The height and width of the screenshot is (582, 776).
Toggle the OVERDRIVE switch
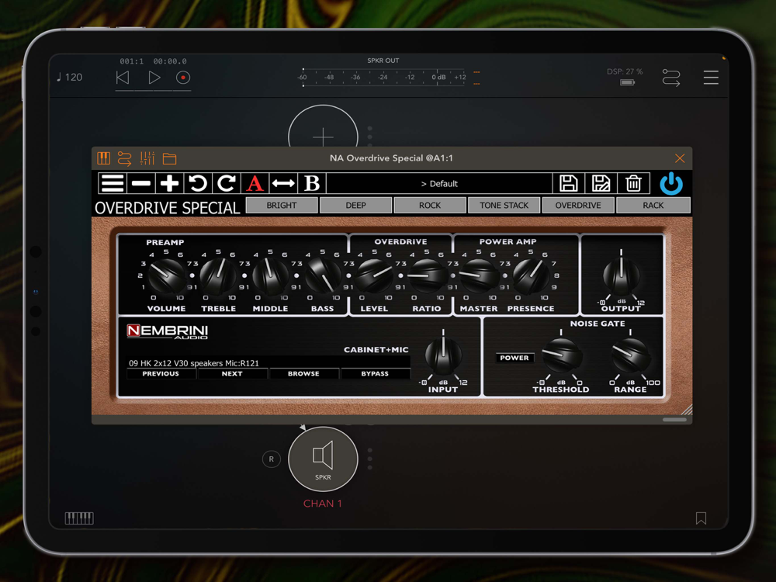578,206
